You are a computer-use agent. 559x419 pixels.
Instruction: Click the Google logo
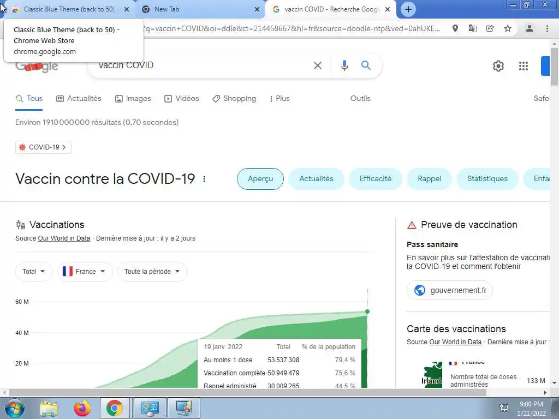(37, 66)
